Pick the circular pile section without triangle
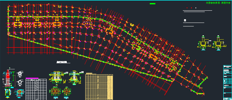232x100 pixels. click(x=20, y=82)
